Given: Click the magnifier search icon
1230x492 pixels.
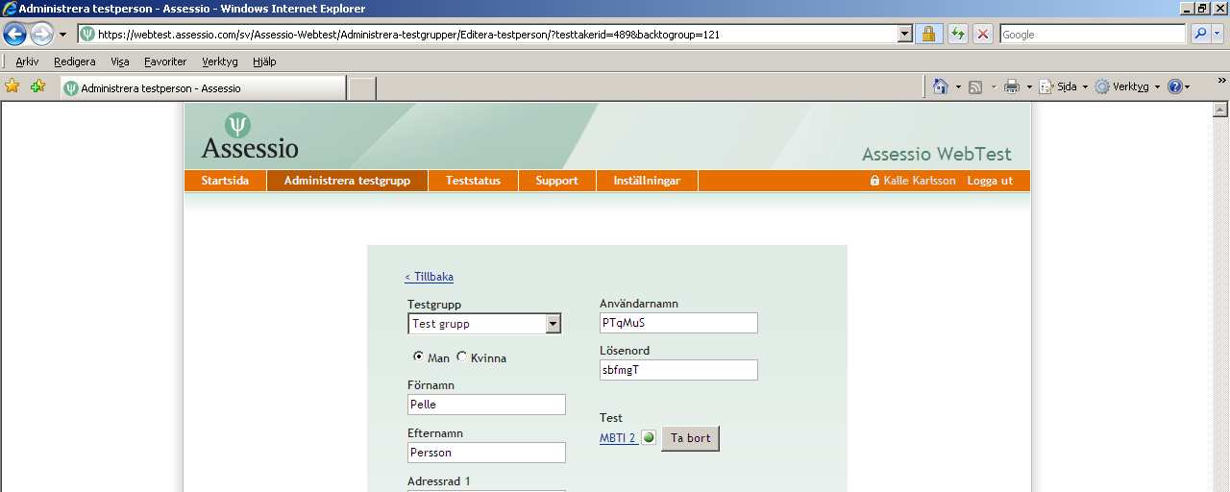Looking at the screenshot, I should coord(1200,34).
